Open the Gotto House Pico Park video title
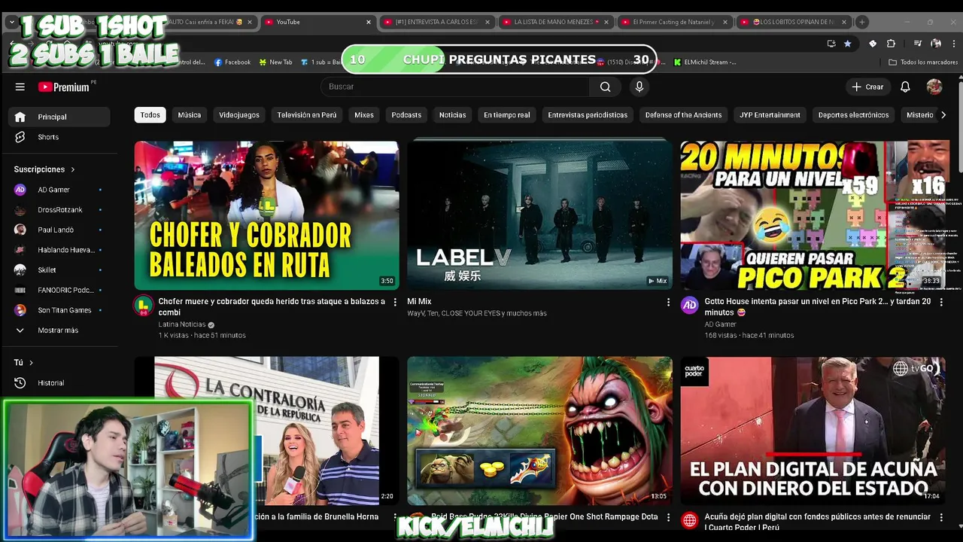963x542 pixels. coord(818,306)
